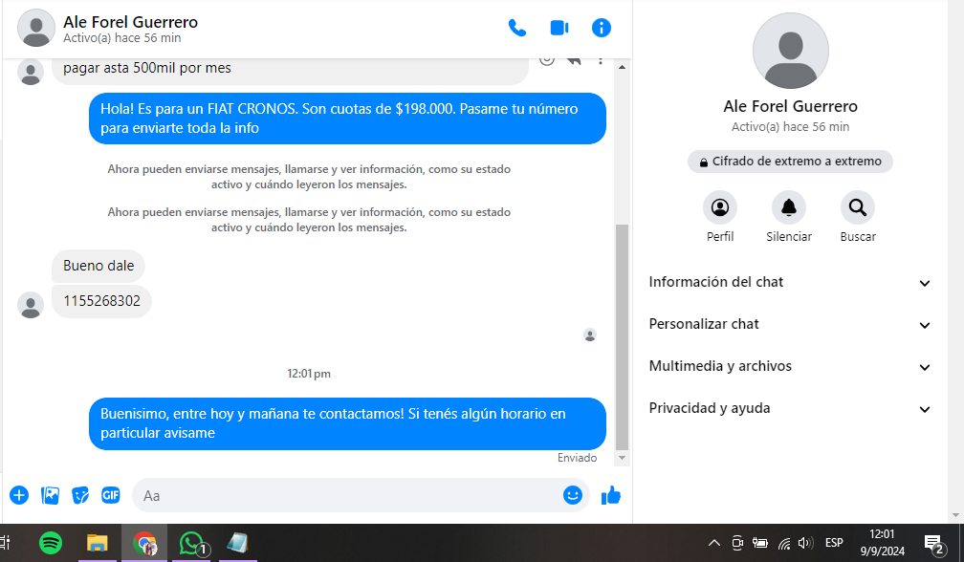Image resolution: width=964 pixels, height=562 pixels.
Task: Click the 12:01 pm timestamp in chat
Action: click(x=309, y=374)
